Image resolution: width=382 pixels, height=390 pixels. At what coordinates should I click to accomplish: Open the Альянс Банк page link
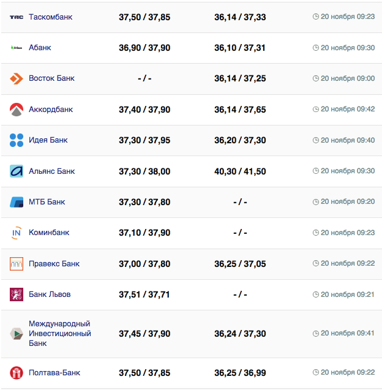point(52,171)
